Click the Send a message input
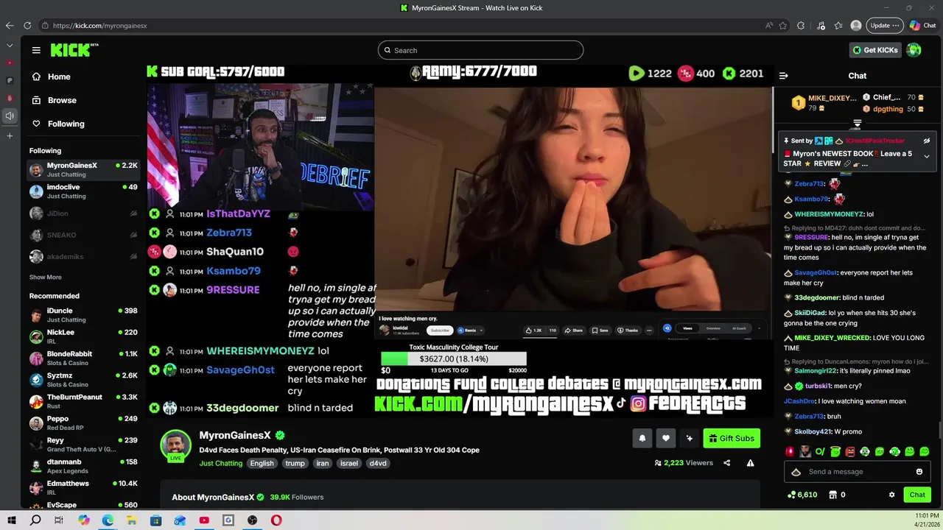The width and height of the screenshot is (943, 530). pyautogui.click(x=858, y=472)
